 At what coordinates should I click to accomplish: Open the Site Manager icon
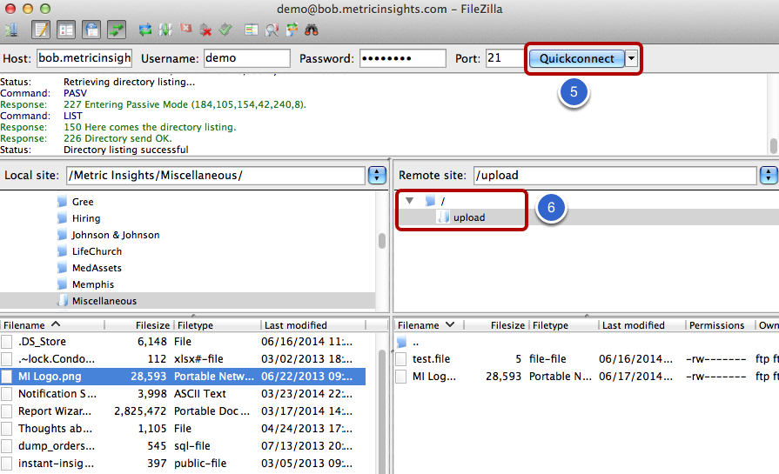[12, 30]
